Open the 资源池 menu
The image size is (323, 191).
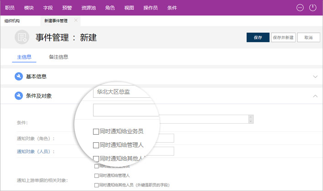[88, 8]
